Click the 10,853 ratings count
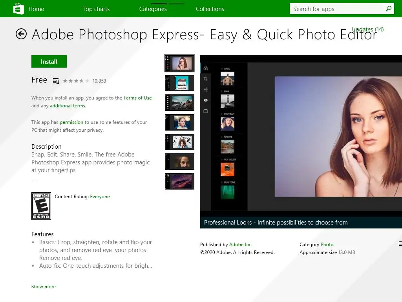The height and width of the screenshot is (302, 402). 99,81
